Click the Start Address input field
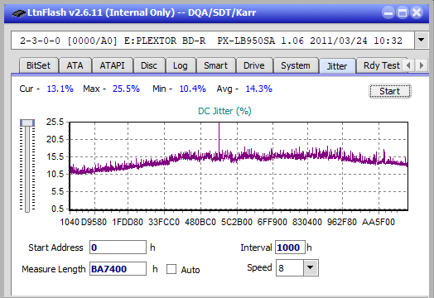Viewport: 434px width, 298px height. click(x=118, y=247)
